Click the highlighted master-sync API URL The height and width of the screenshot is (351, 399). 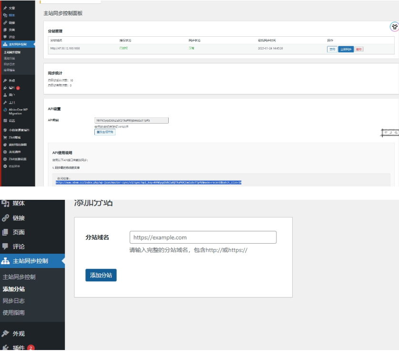tap(148, 182)
